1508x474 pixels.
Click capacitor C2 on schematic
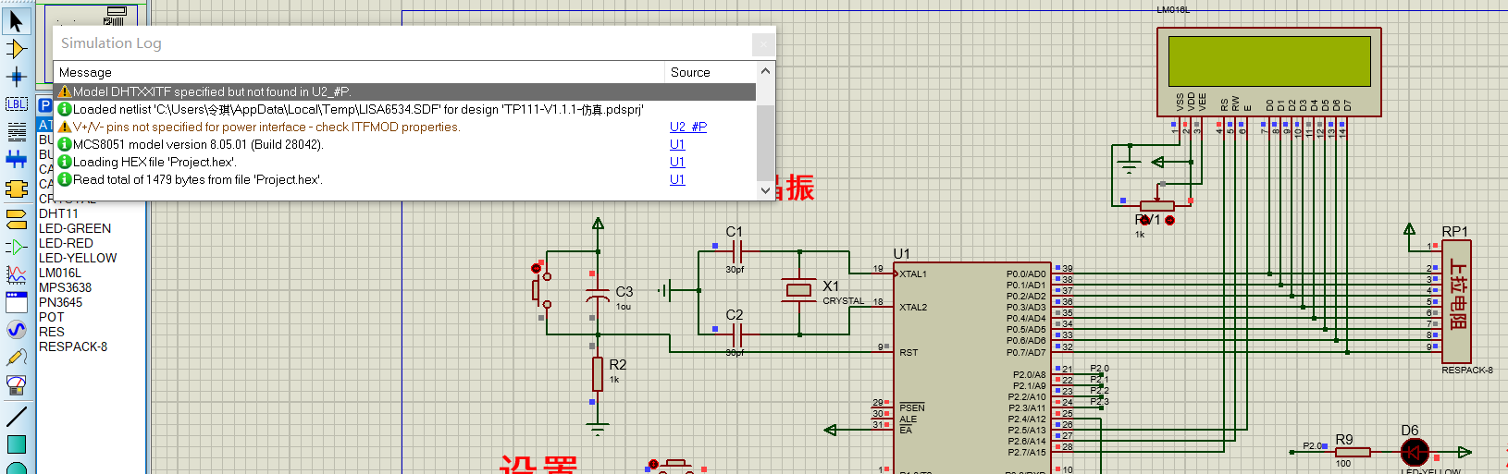736,334
